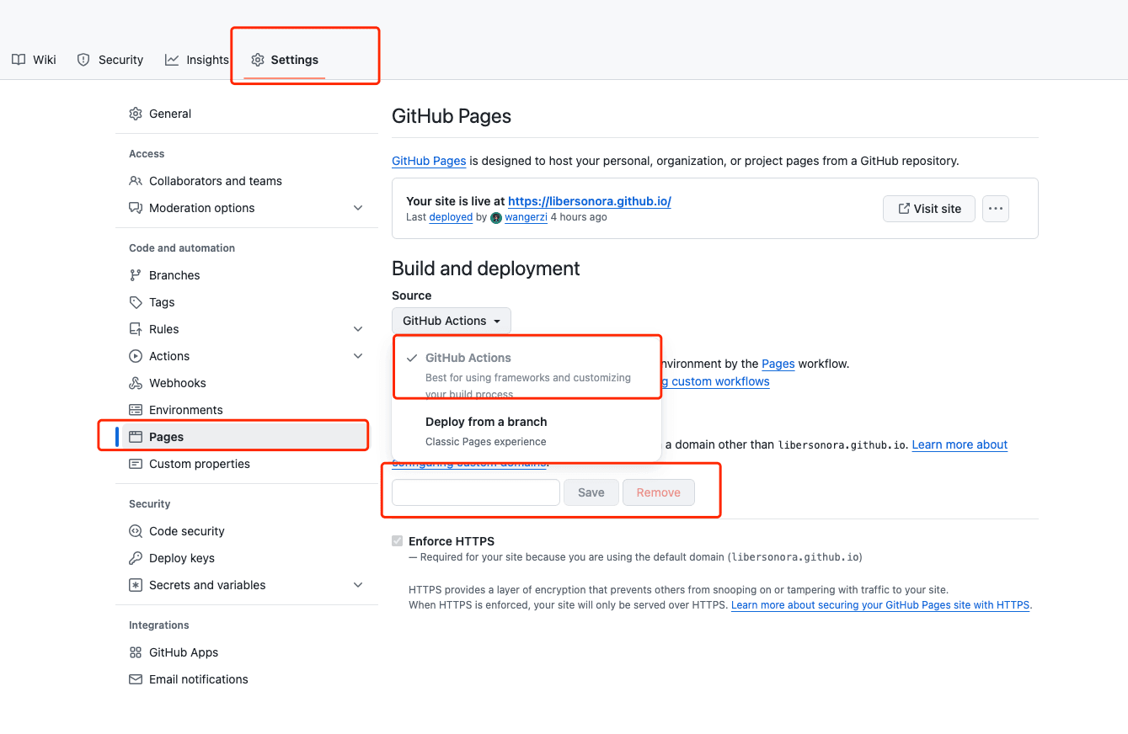
Task: Open Tags settings
Action: (x=246, y=302)
